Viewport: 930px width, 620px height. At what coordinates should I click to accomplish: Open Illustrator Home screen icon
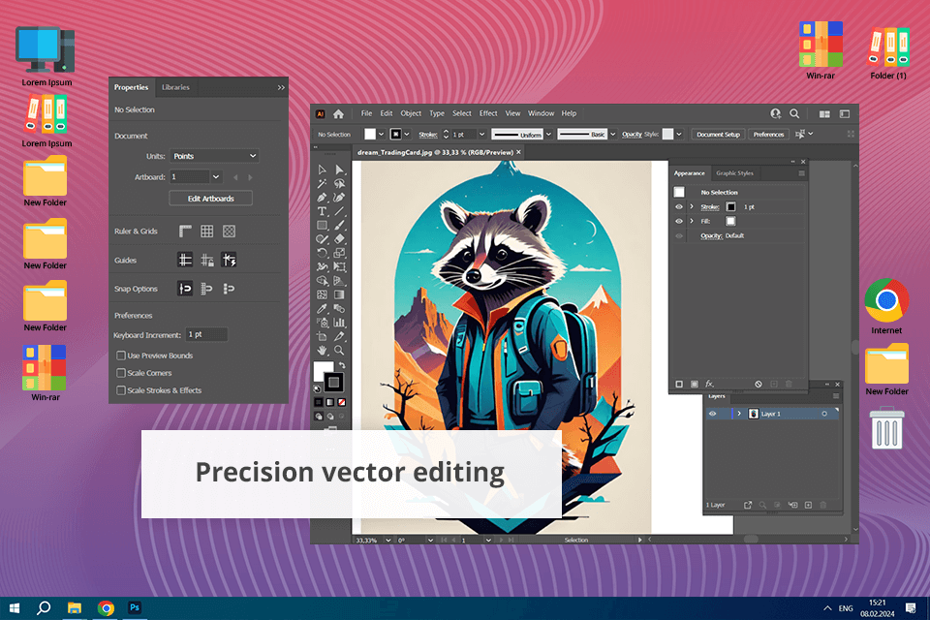point(338,114)
